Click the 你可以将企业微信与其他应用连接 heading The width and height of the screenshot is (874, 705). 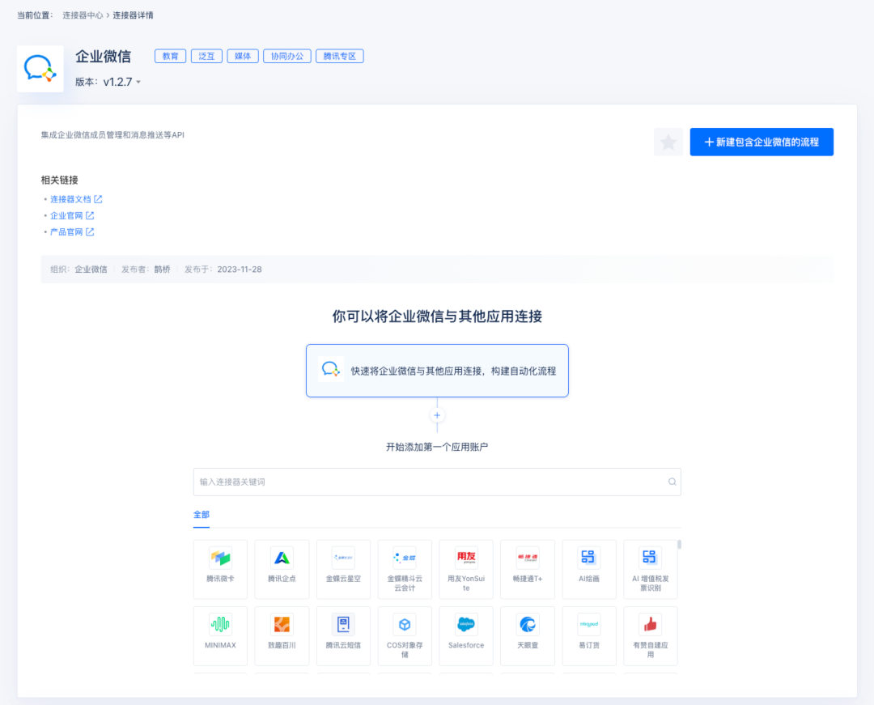click(437, 316)
